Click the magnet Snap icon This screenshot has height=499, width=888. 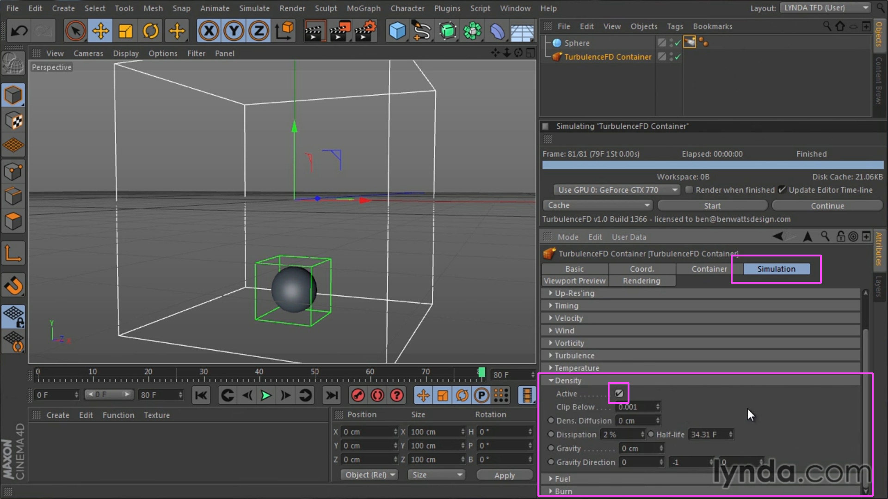click(x=13, y=286)
